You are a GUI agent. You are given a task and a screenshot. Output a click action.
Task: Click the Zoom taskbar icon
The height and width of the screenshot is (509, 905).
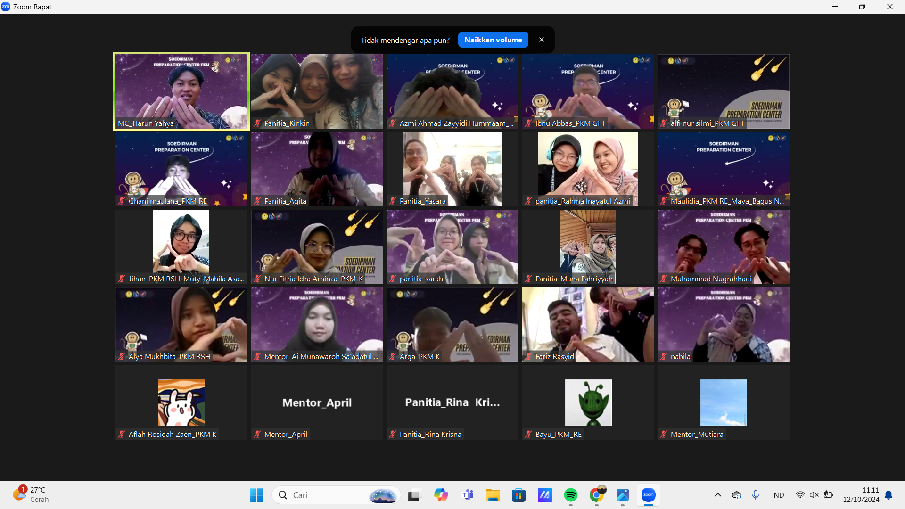point(649,495)
